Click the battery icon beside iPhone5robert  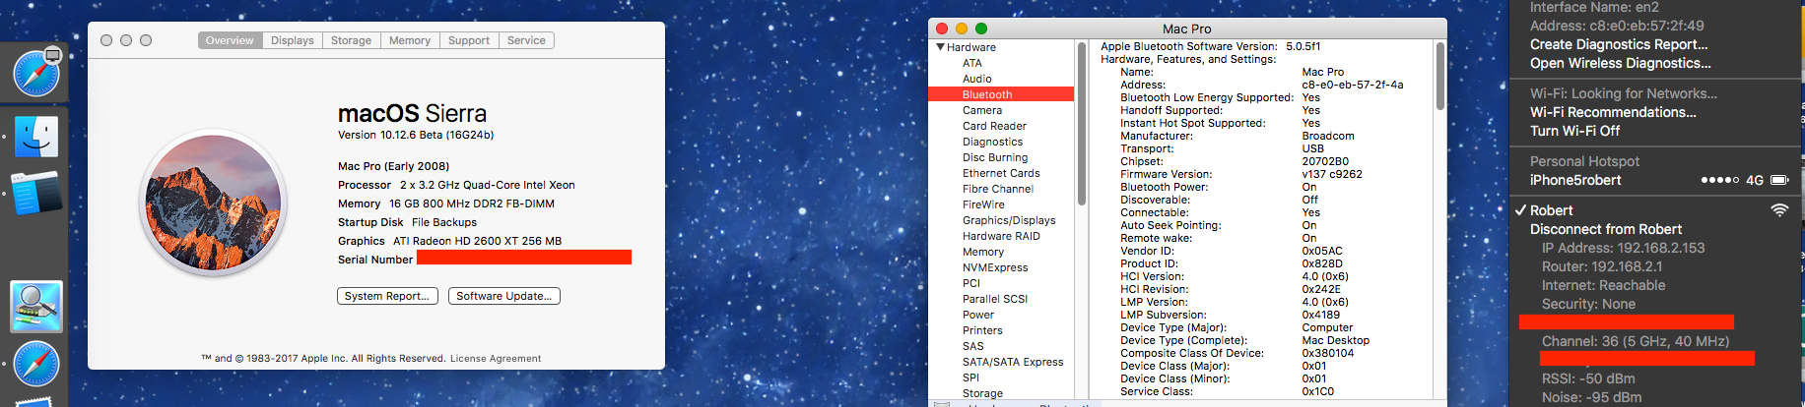[1779, 180]
